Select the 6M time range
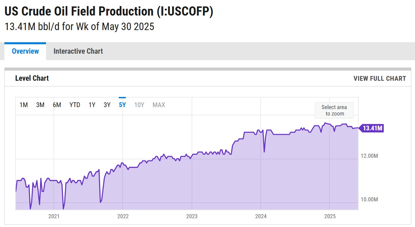This screenshot has height=227, width=415. 57,105
